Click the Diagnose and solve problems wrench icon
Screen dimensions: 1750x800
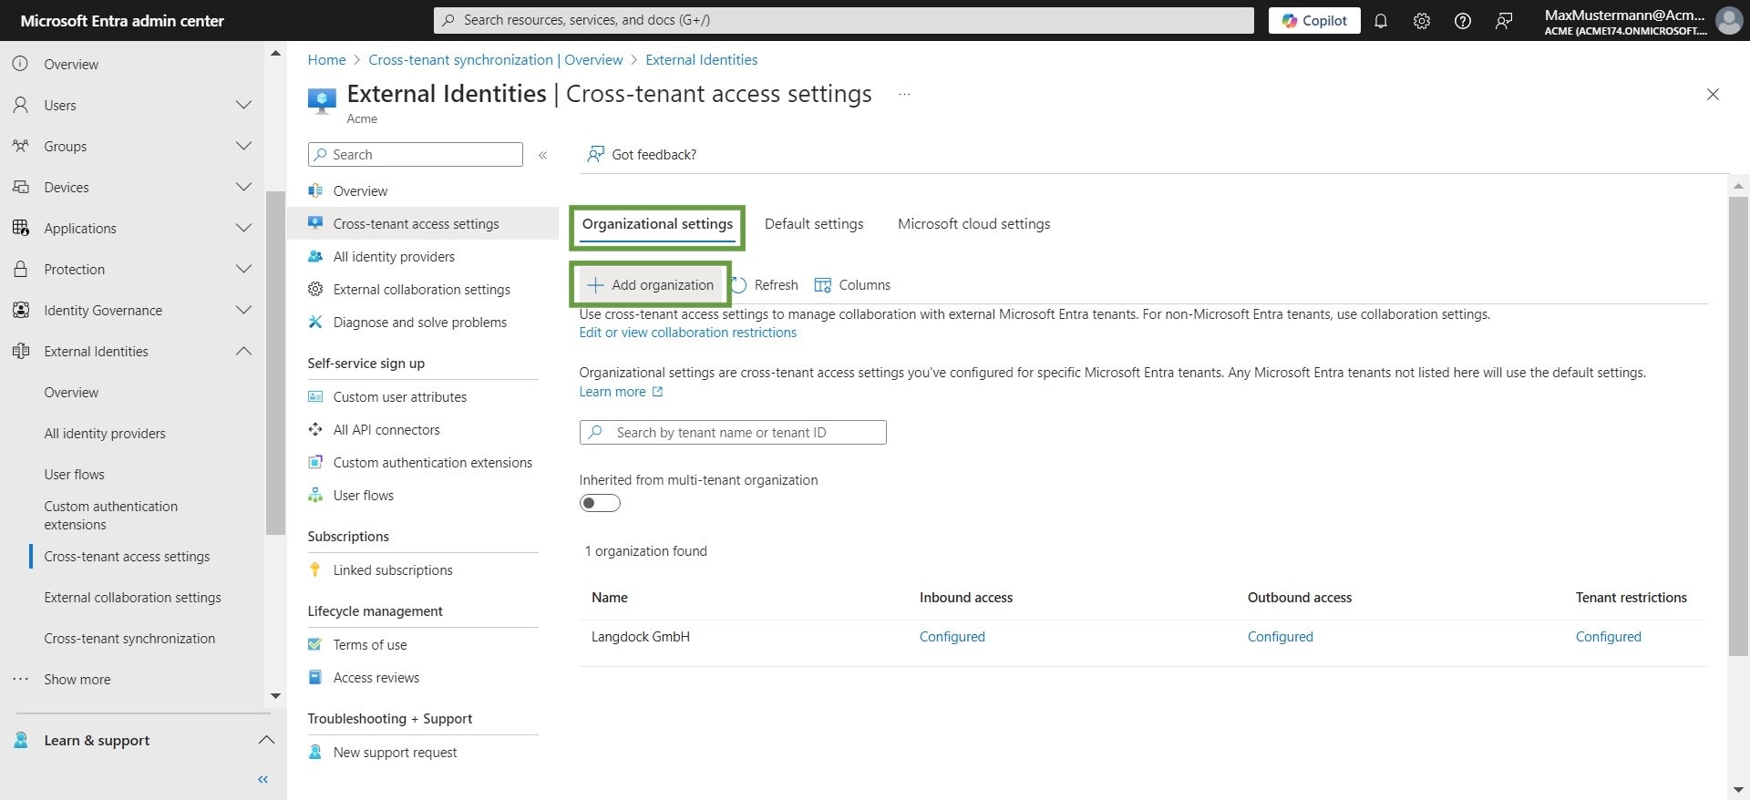coord(315,322)
